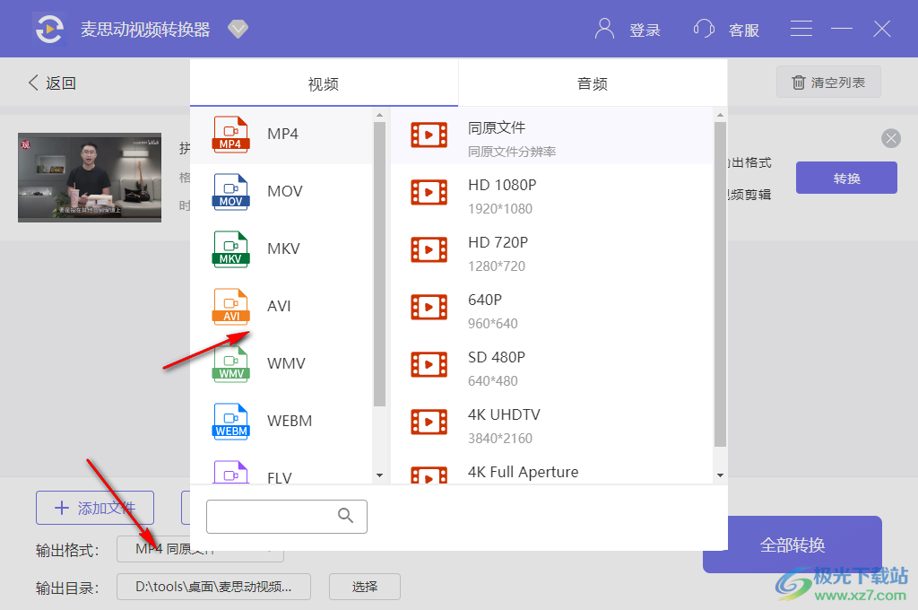Select the MOV format label
Image resolution: width=918 pixels, height=610 pixels.
pos(284,192)
